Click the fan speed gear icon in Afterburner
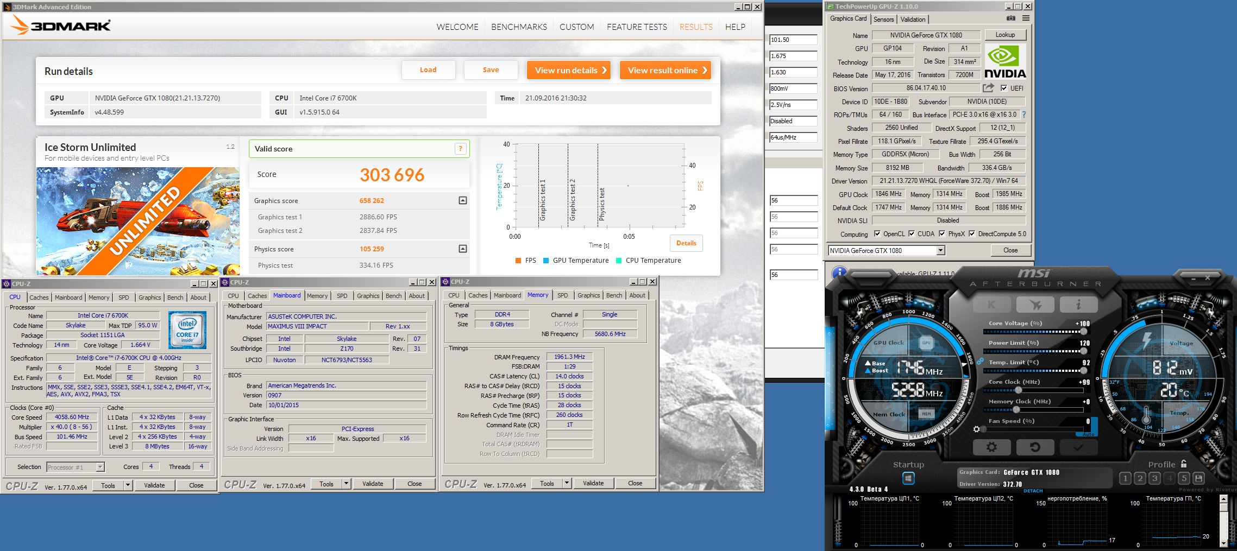 click(x=976, y=429)
